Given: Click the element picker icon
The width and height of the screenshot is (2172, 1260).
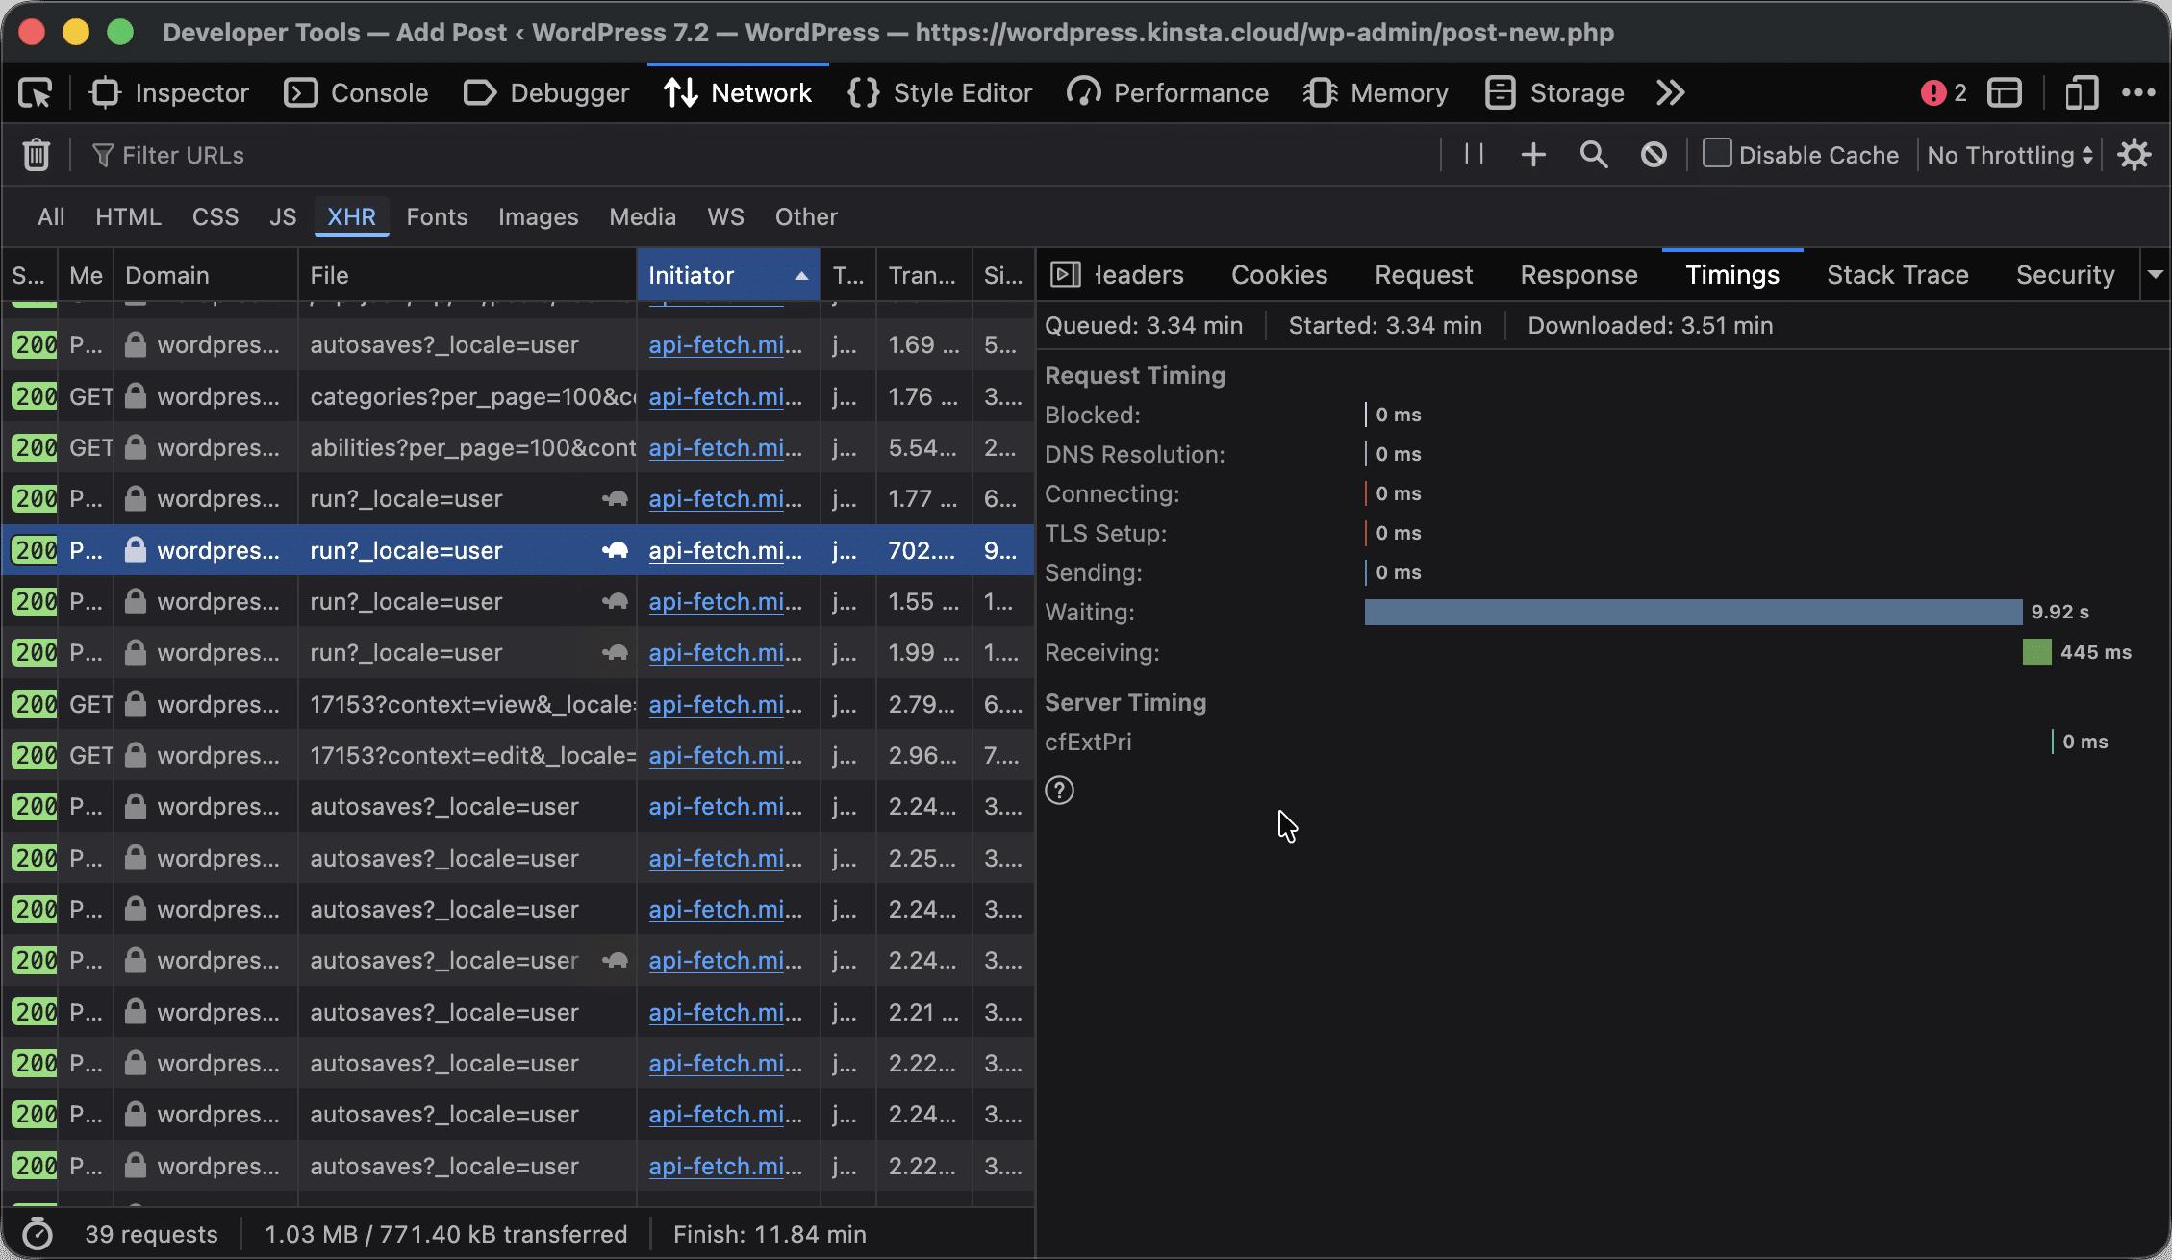Looking at the screenshot, I should click(36, 93).
